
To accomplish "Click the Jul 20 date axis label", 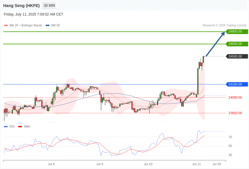I will [216, 164].
